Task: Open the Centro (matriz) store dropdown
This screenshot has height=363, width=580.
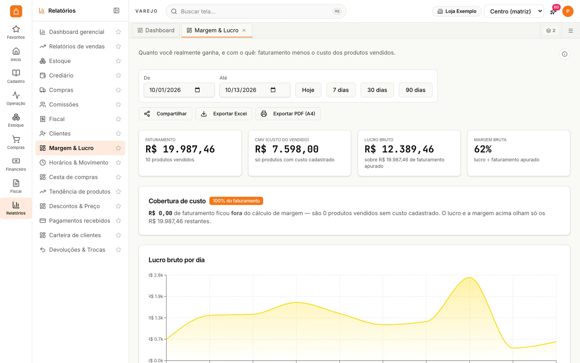Action: tap(514, 11)
